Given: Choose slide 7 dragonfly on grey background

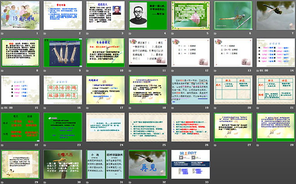Looking at the screenshot, I should pos(274,16).
